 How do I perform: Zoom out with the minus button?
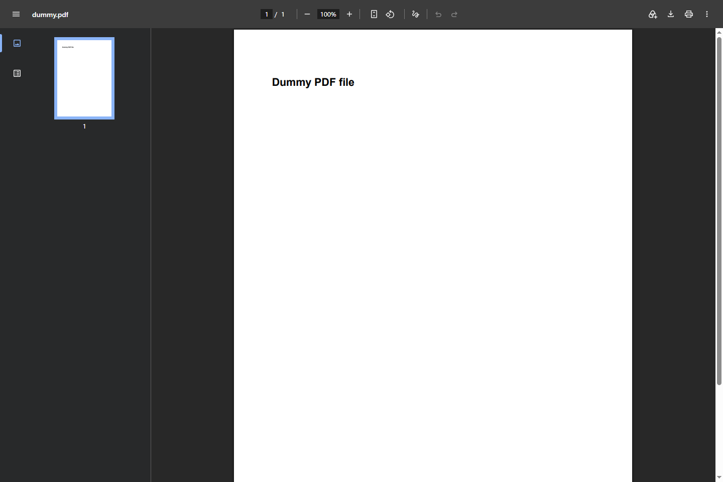[x=307, y=14]
